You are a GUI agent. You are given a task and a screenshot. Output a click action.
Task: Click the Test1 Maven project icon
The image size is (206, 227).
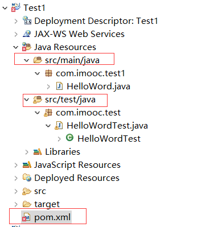tap(16, 7)
